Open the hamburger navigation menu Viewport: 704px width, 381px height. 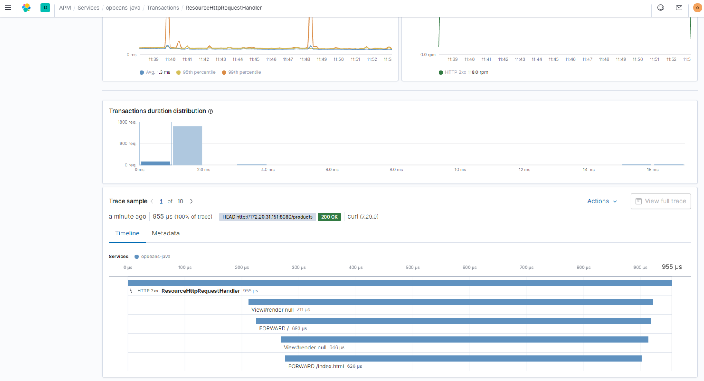[x=8, y=8]
